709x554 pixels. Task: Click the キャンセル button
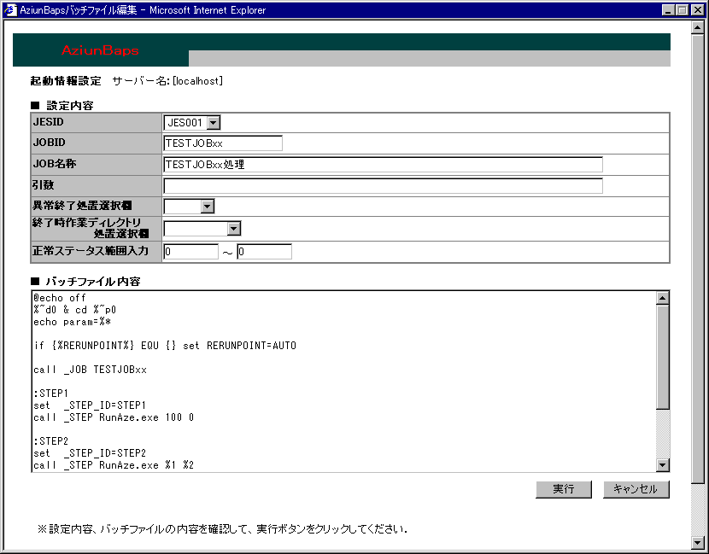(636, 489)
